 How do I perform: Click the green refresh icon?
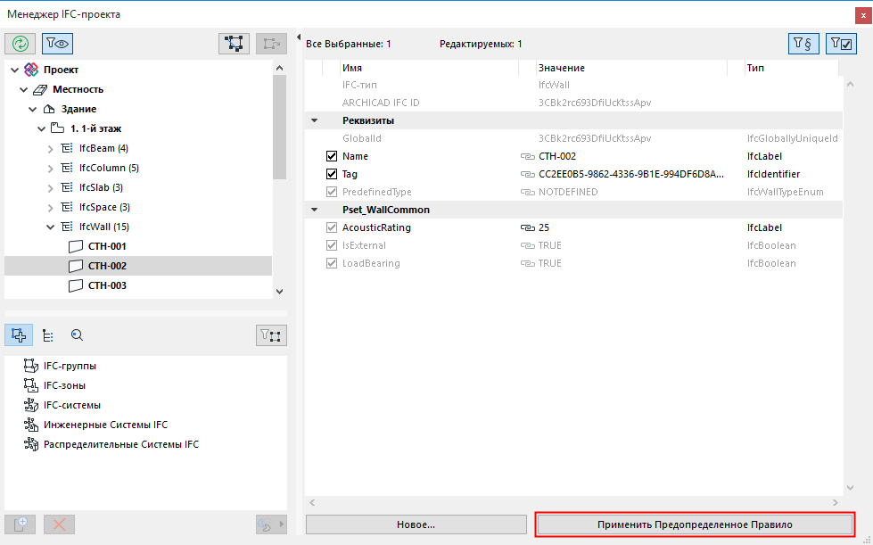point(20,43)
